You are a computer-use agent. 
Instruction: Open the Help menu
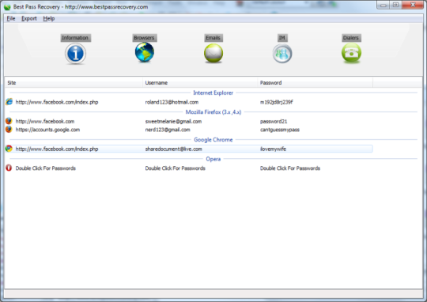pos(49,18)
